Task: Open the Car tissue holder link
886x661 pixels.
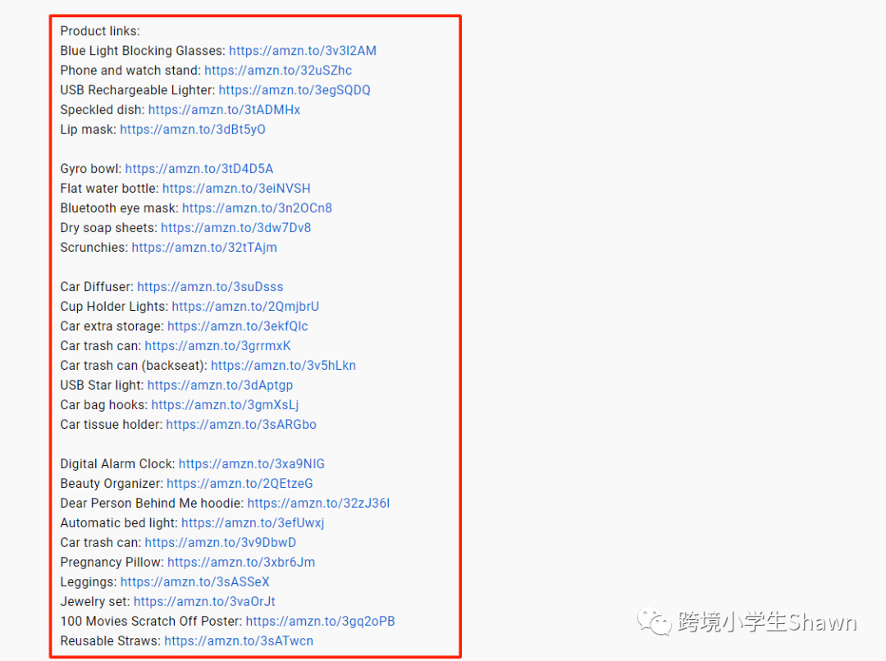Action: pyautogui.click(x=241, y=425)
